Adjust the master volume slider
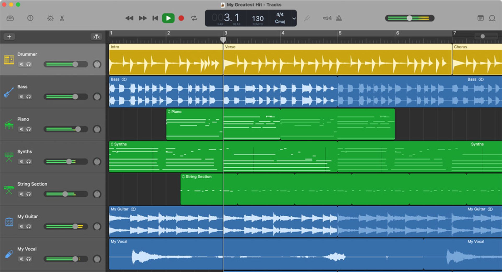The width and height of the screenshot is (502, 272). click(x=409, y=18)
